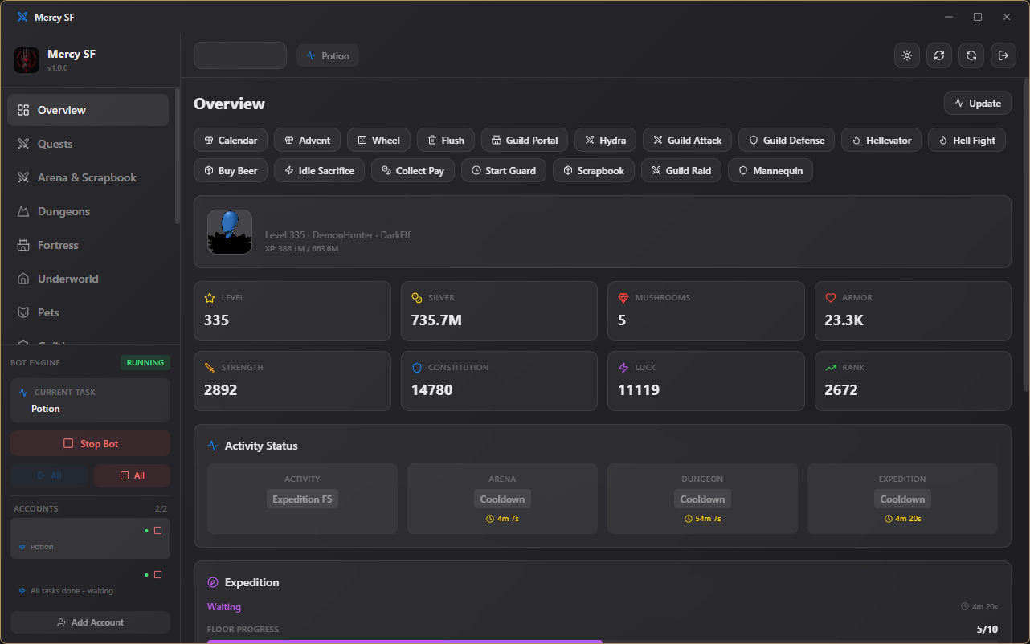The height and width of the screenshot is (644, 1030).
Task: Click the red Mushrooms gem icon
Action: click(x=623, y=297)
